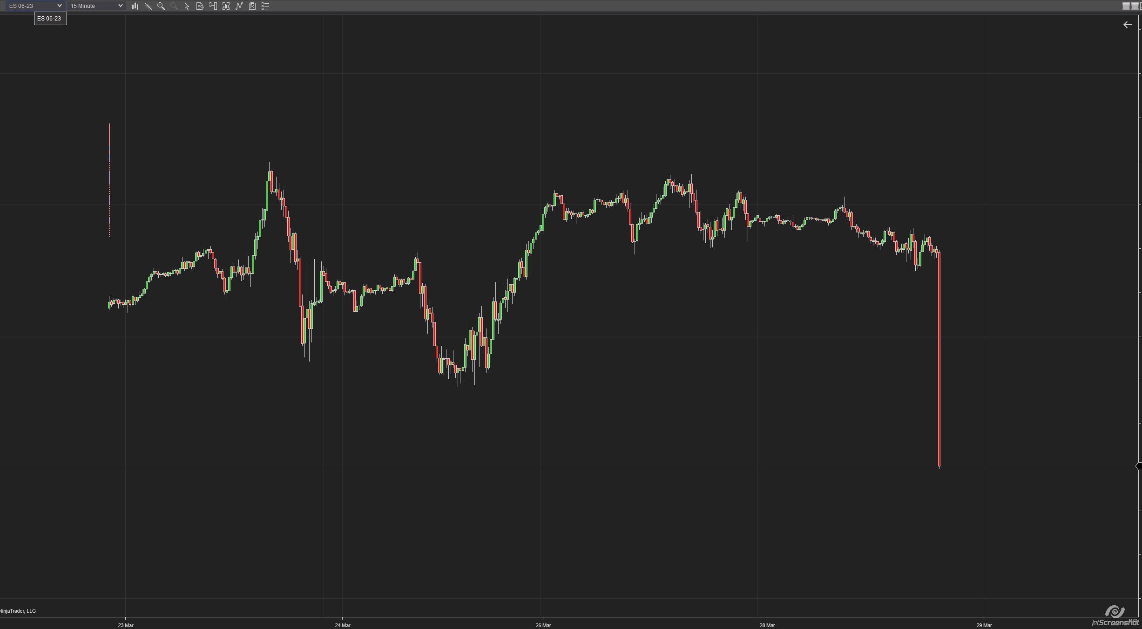The height and width of the screenshot is (629, 1142).
Task: Toggle the chart trader panel icon
Action: point(213,6)
